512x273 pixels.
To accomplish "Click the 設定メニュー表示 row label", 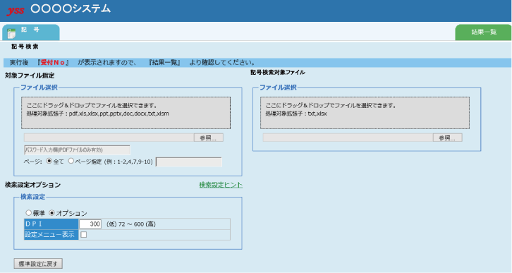I will point(51,235).
